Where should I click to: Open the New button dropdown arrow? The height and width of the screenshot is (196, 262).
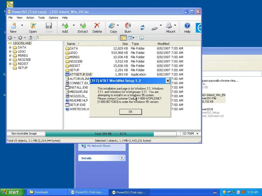click(22, 25)
